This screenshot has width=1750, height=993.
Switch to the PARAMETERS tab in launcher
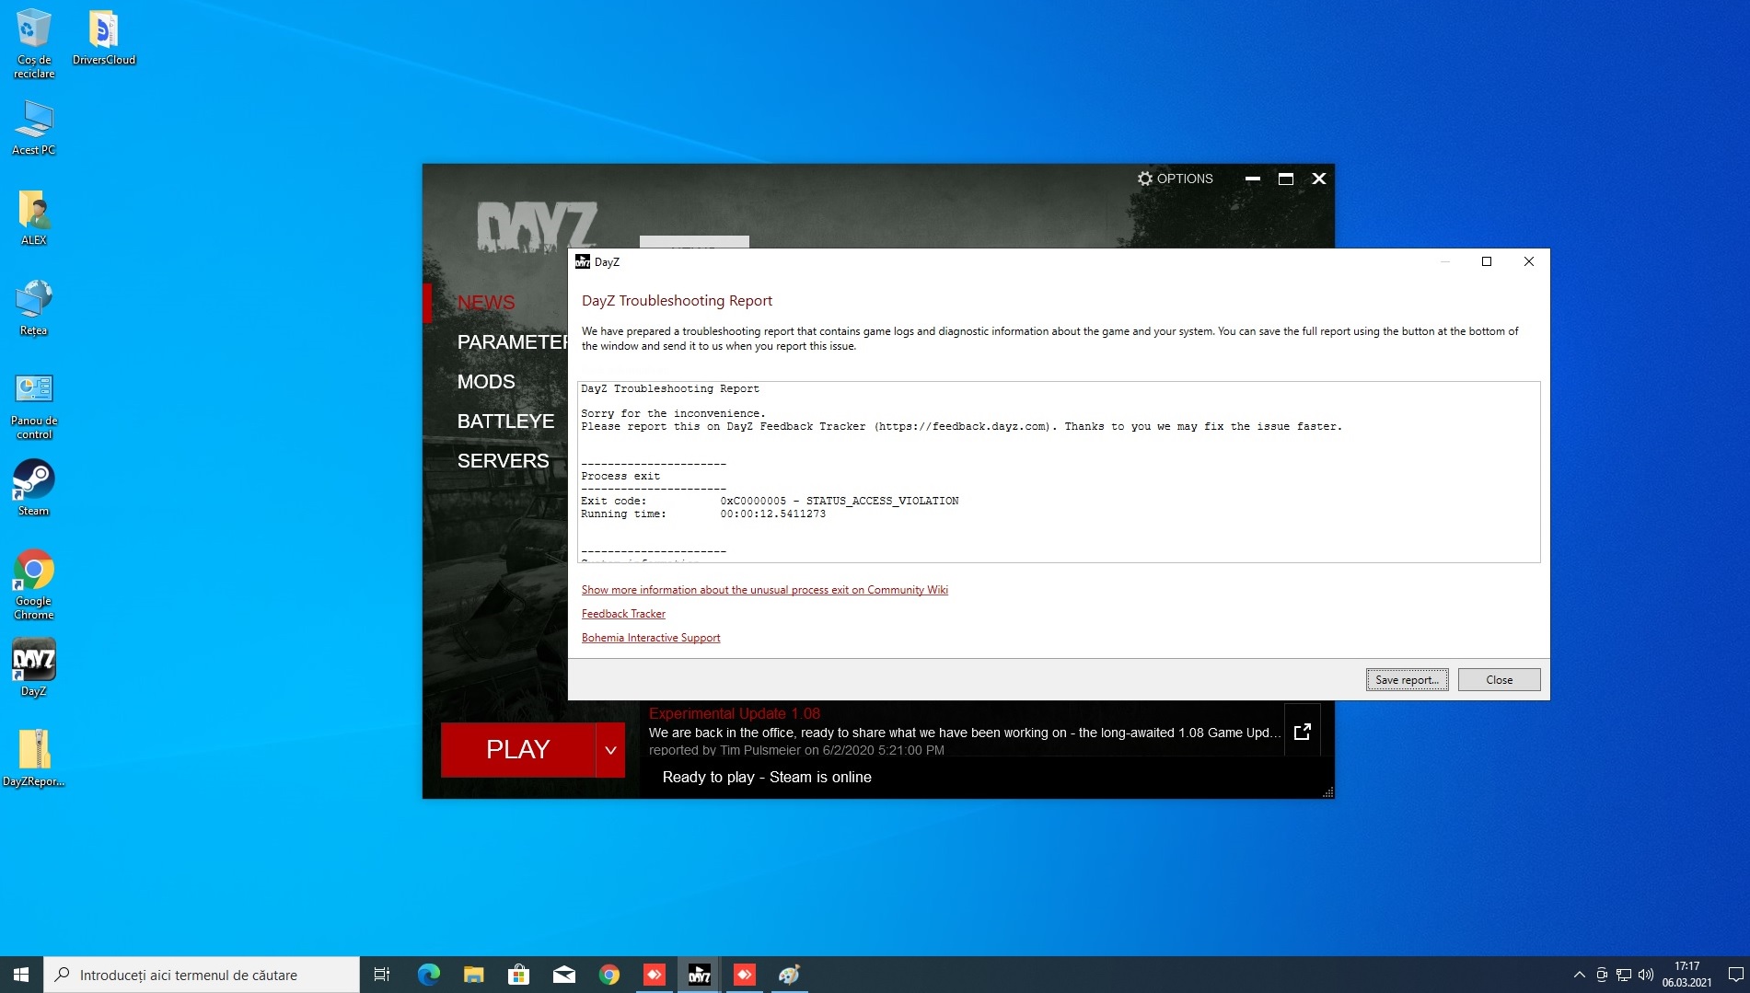tap(512, 341)
